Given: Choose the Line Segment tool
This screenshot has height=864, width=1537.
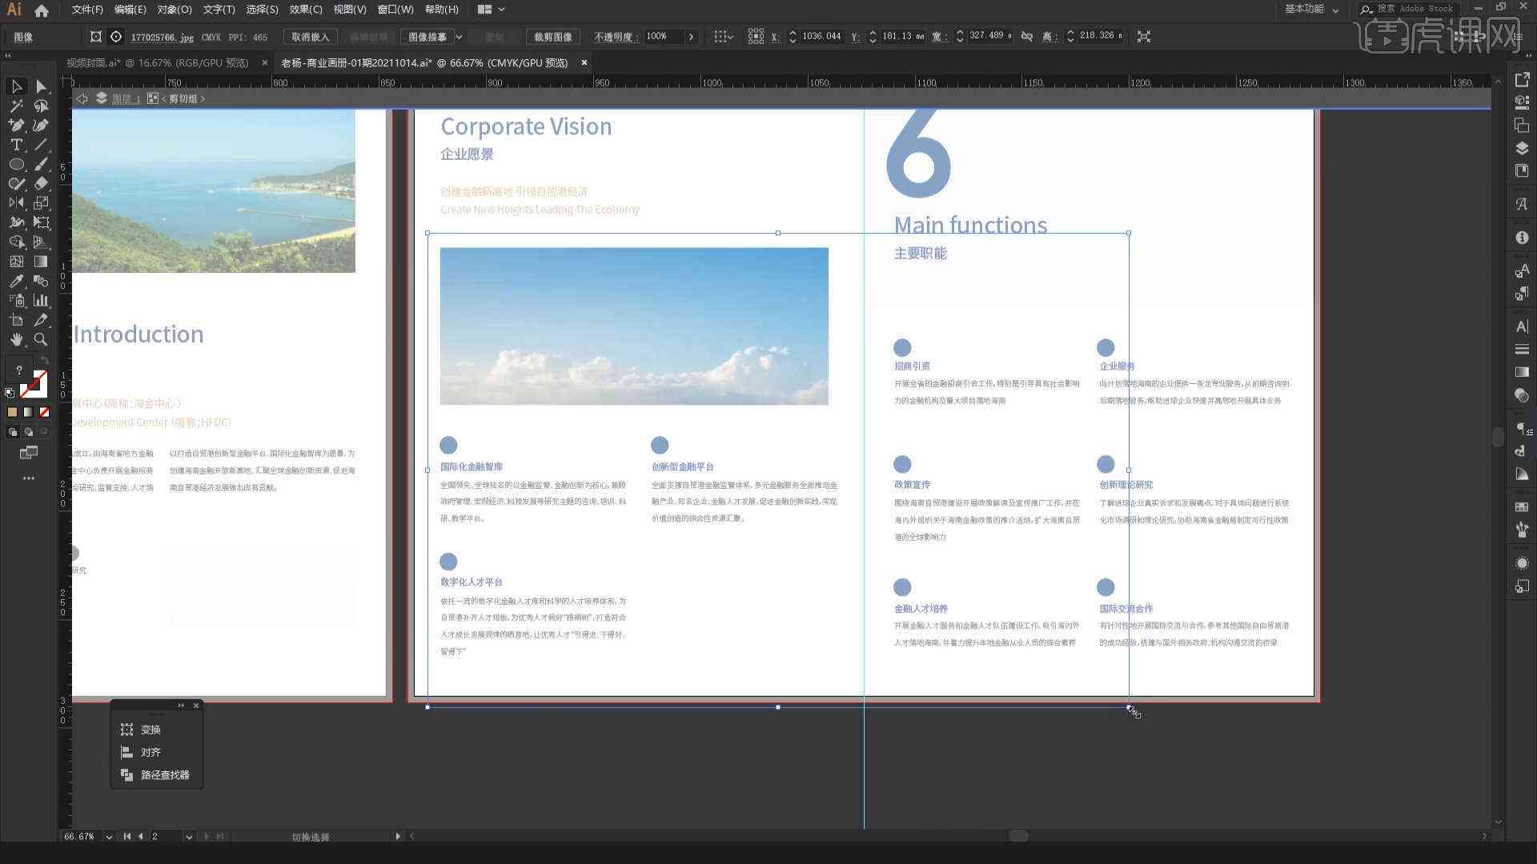Looking at the screenshot, I should coord(41,145).
